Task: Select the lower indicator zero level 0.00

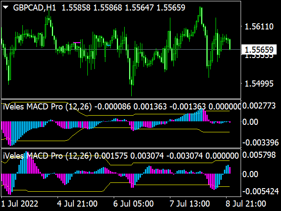Action: [250, 174]
